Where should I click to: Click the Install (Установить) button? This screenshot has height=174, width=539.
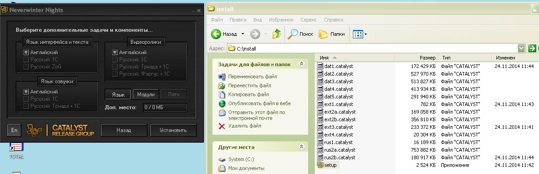tap(173, 130)
